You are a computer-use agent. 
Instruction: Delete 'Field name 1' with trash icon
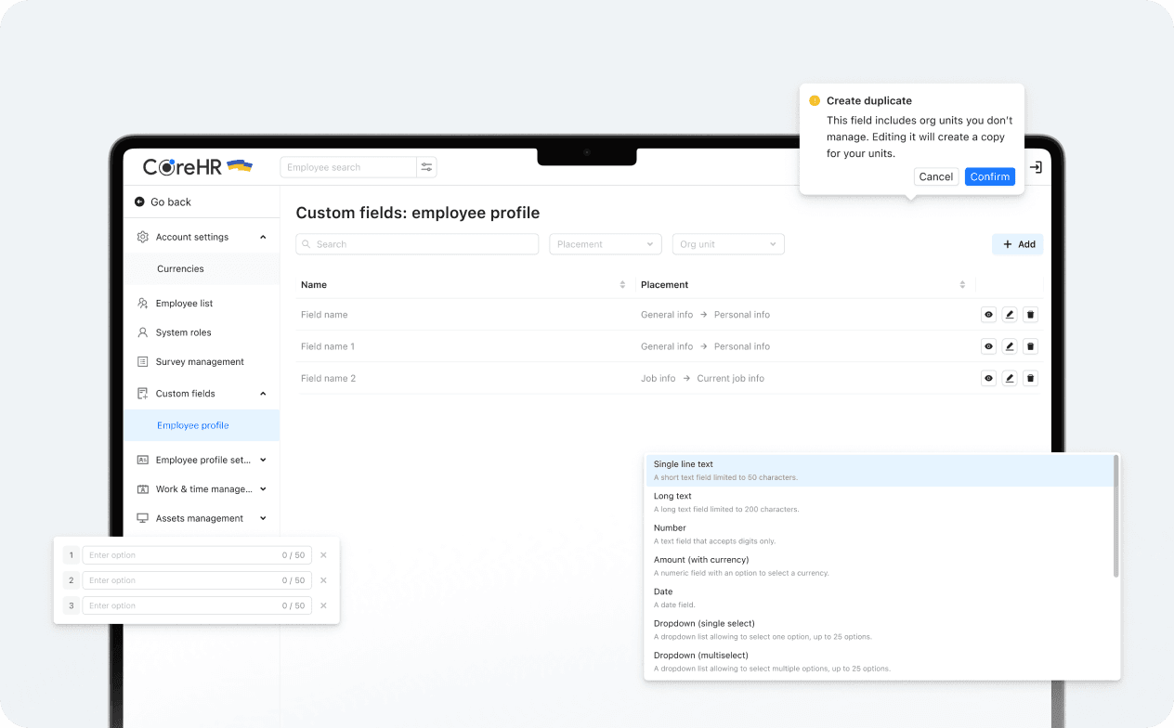pos(1030,346)
